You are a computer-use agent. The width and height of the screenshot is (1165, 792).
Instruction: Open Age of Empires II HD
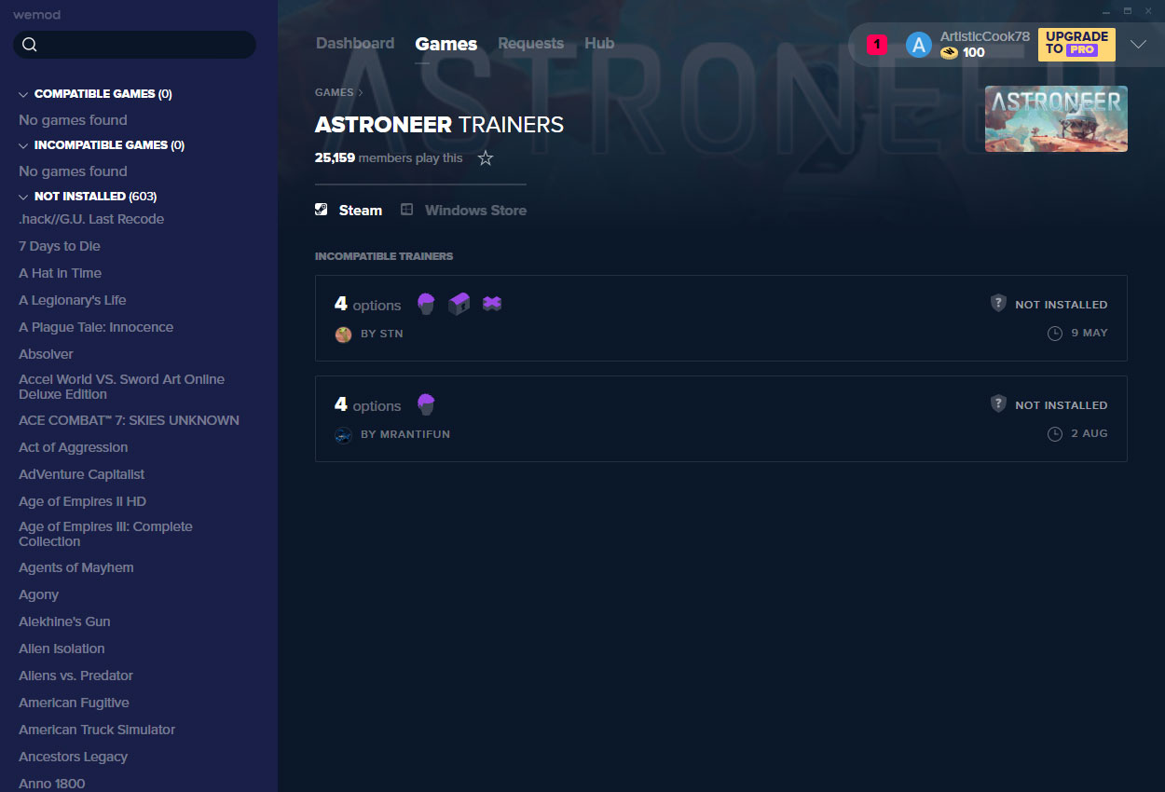click(83, 501)
